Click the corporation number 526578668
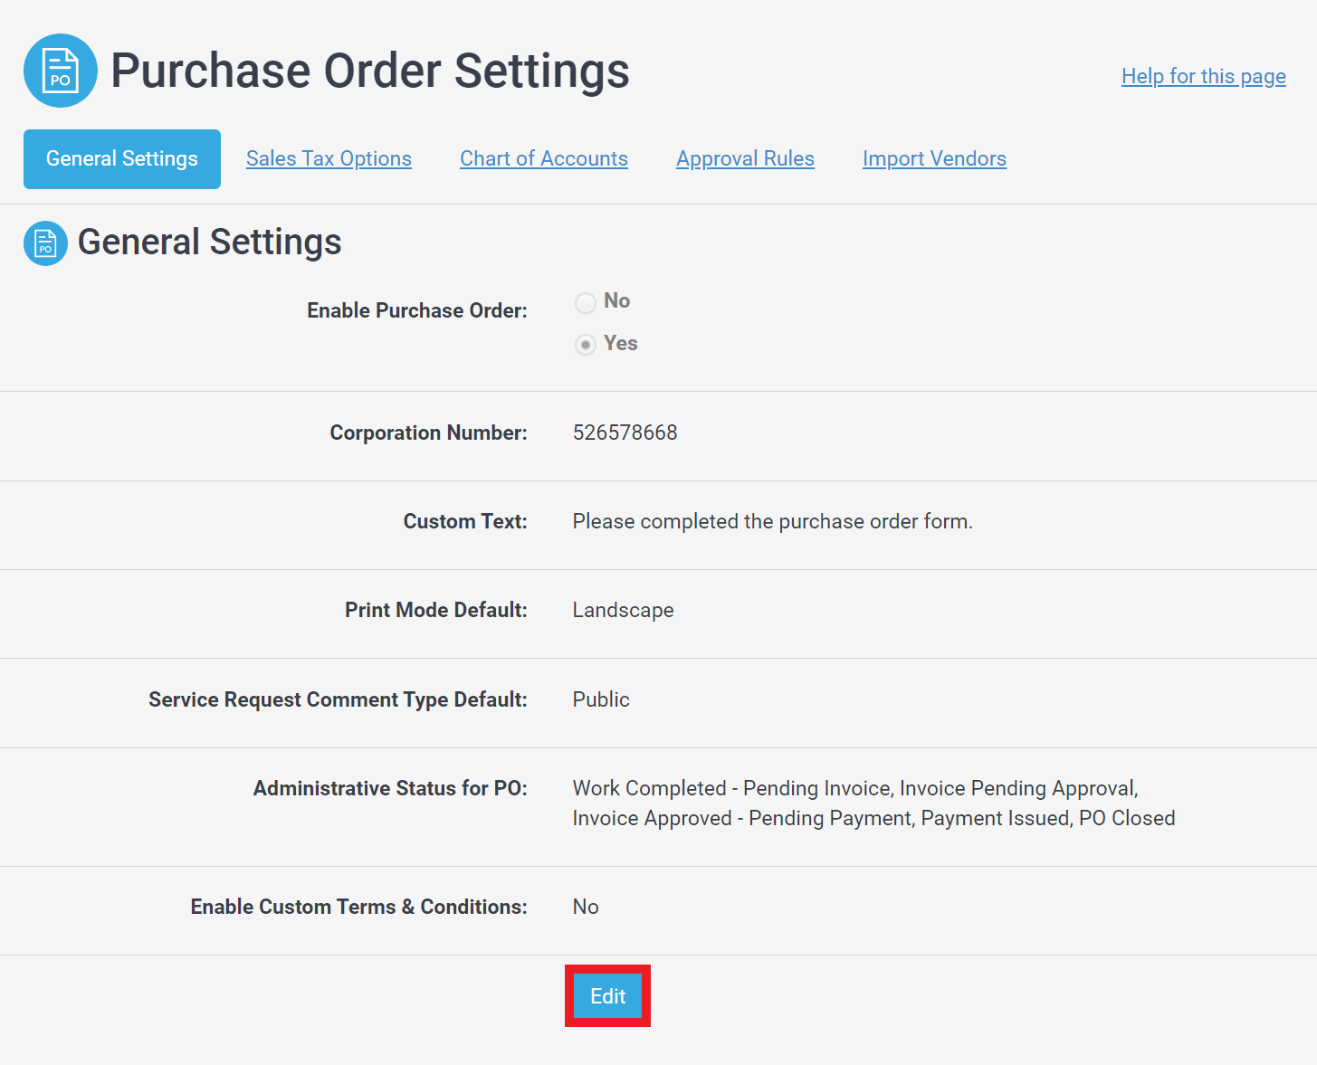Image resolution: width=1317 pixels, height=1065 pixels. pos(625,433)
